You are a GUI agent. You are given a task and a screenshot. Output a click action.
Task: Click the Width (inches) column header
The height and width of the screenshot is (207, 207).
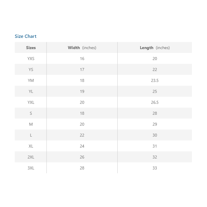tap(82, 48)
